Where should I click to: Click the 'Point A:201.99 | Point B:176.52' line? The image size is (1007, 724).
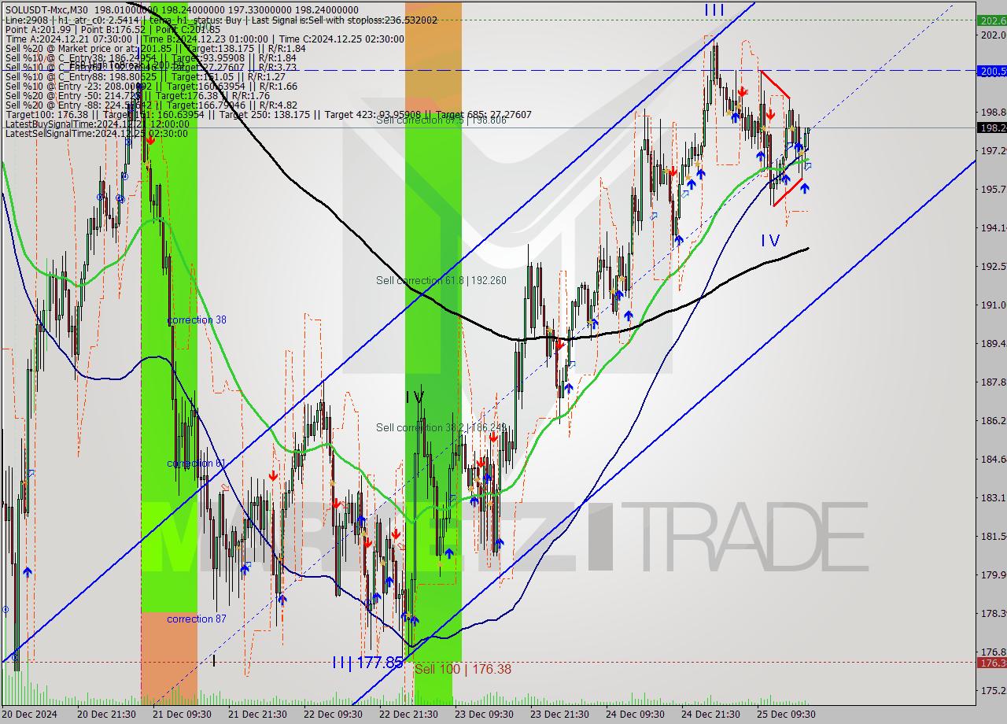coord(113,28)
